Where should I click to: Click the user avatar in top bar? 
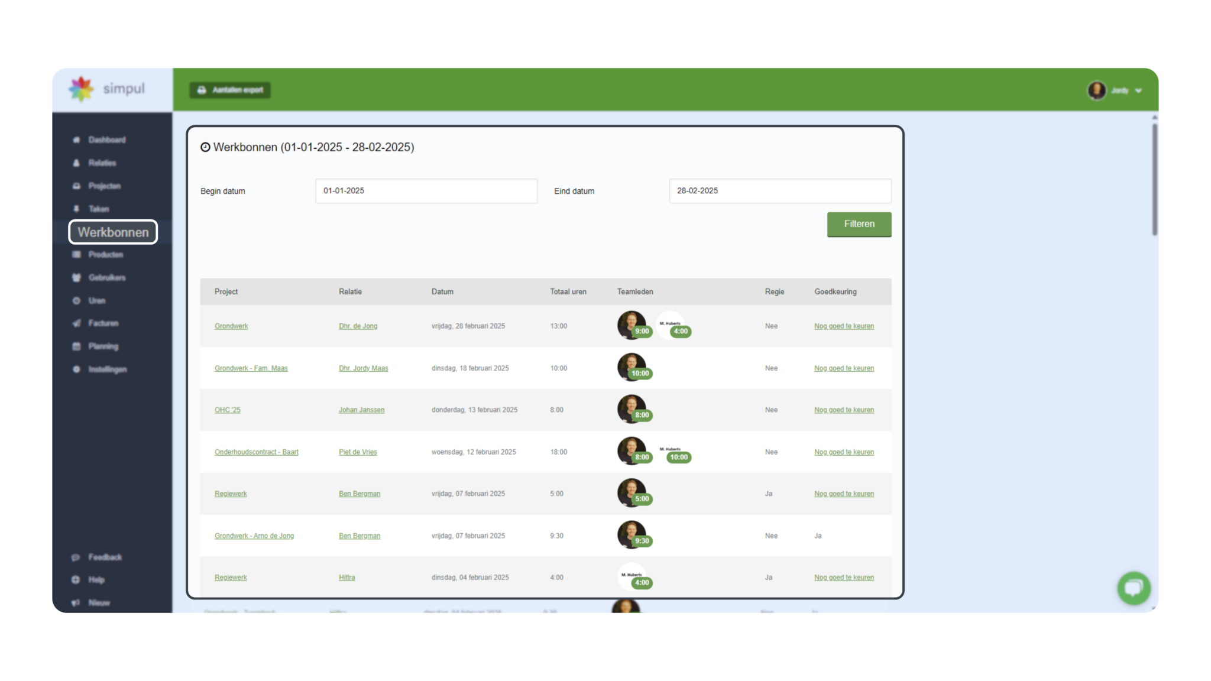click(1097, 90)
